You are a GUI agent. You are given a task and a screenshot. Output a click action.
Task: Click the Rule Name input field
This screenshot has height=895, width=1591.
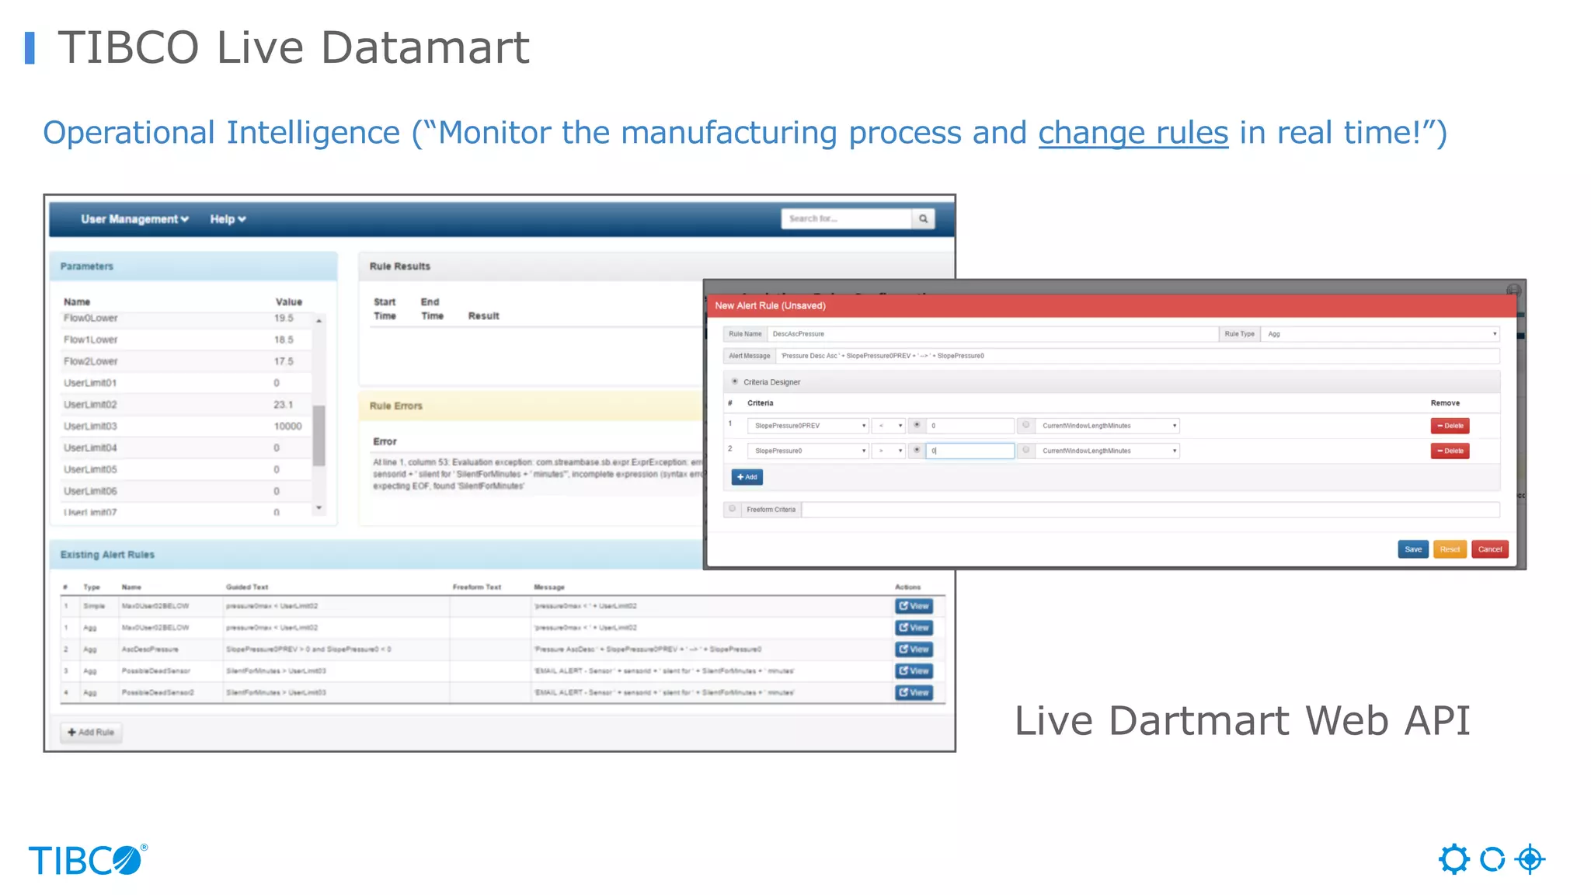(x=993, y=334)
